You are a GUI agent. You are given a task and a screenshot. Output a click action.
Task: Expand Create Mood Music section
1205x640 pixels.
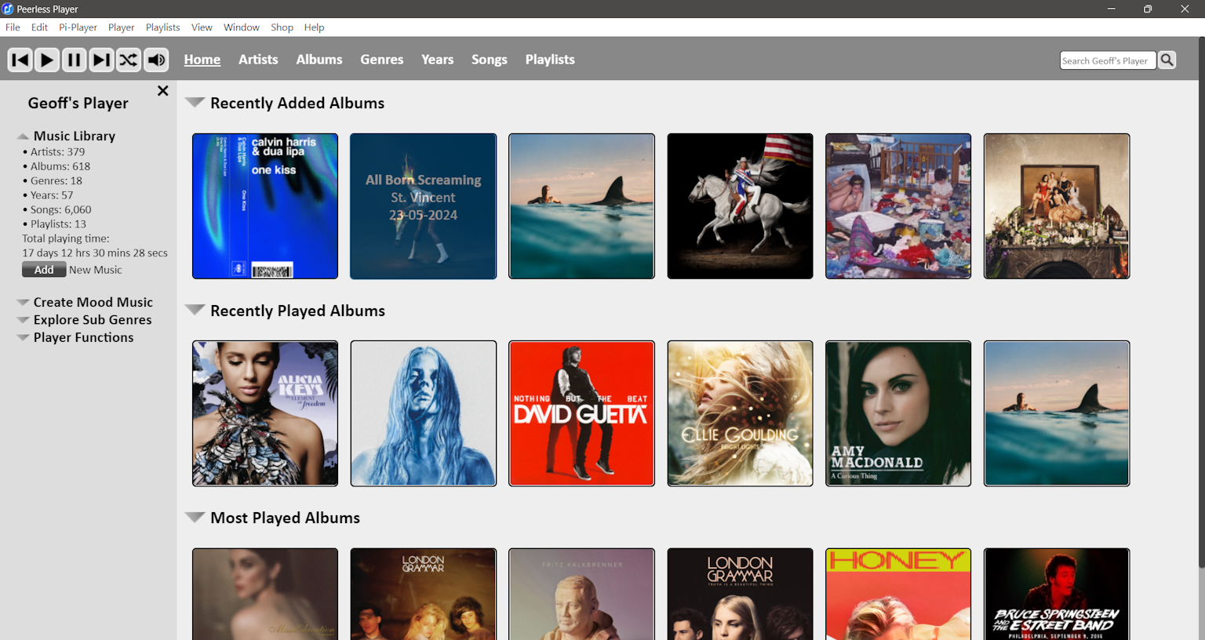pyautogui.click(x=24, y=302)
